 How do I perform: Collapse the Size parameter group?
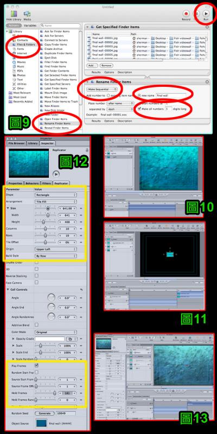[8, 208]
